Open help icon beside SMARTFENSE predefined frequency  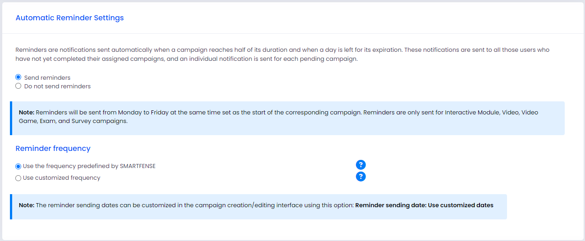361,165
